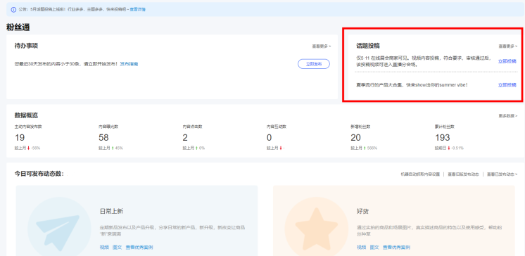Open 查看旧版发布动态 link
The height and width of the screenshot is (256, 525).
[463, 174]
